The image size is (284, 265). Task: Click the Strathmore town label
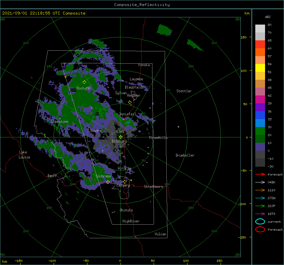153,187
